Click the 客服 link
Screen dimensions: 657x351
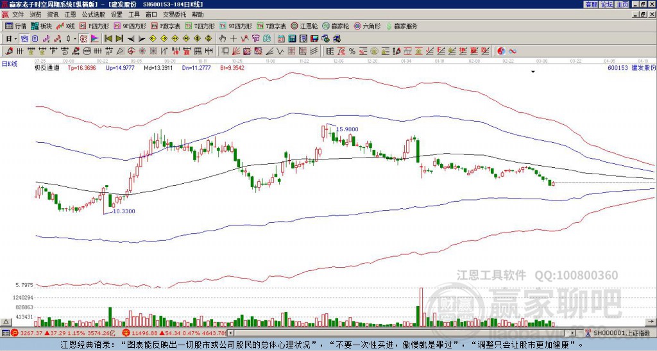coord(592,4)
